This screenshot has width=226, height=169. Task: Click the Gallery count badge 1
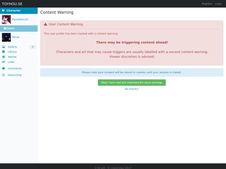[33, 47]
